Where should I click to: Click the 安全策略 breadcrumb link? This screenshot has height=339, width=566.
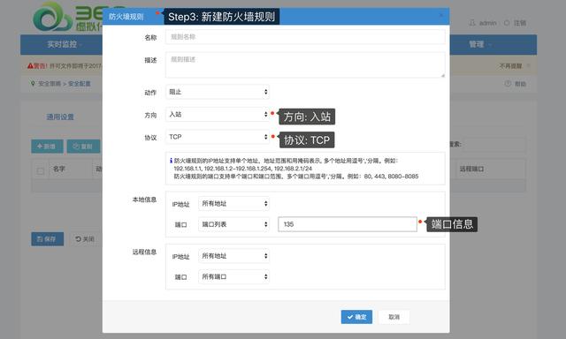click(50, 84)
